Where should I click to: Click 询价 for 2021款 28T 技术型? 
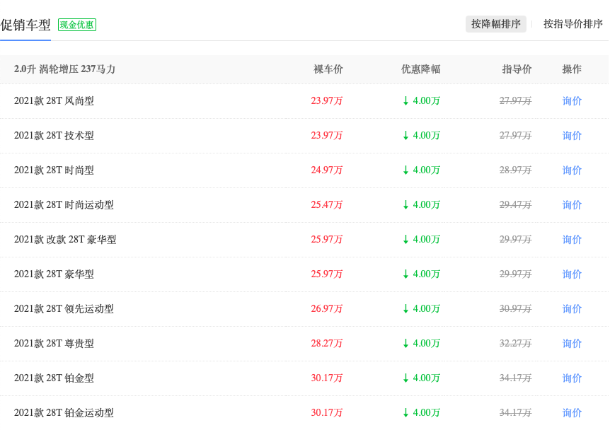(572, 136)
